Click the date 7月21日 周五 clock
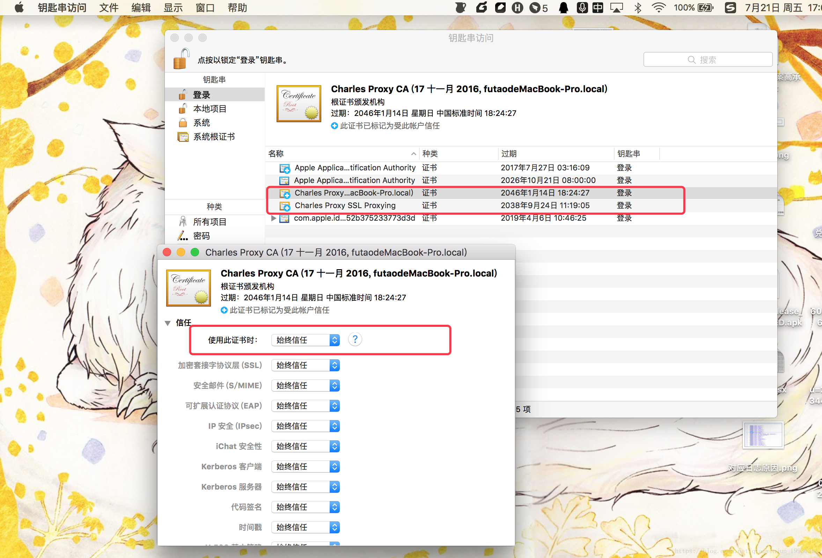The height and width of the screenshot is (558, 822). 783,7
